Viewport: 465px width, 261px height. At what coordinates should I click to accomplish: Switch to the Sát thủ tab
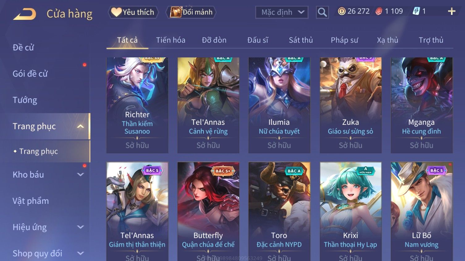[x=301, y=40]
